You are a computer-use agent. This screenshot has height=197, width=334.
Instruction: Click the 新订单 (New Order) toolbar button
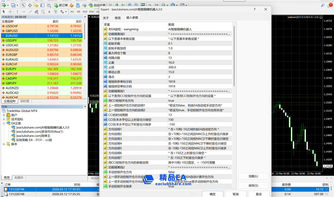[61, 5]
